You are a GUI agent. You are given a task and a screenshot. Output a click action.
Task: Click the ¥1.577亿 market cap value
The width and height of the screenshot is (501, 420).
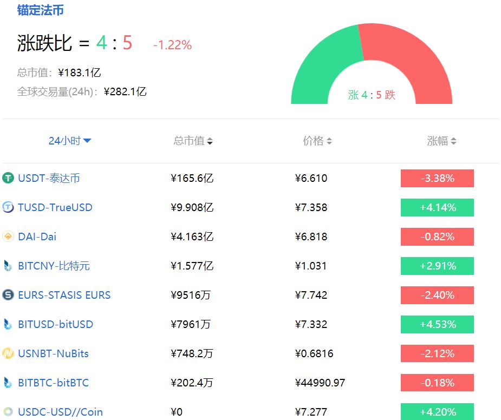[192, 266]
